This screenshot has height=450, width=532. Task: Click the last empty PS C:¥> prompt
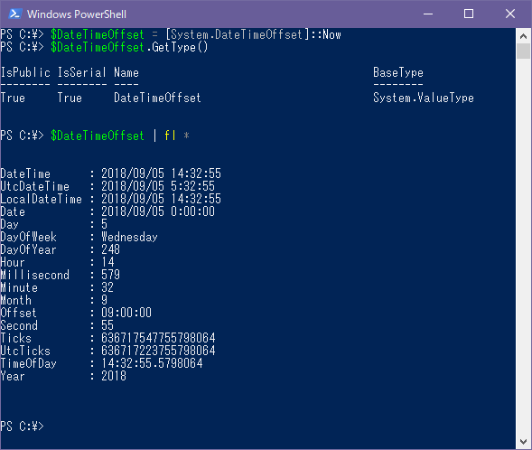22,427
